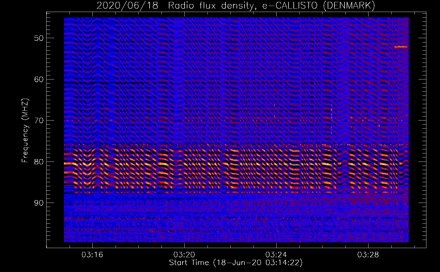
Task: Click the plot title 'Radio flux density, e-CALLISTO (DENMARK)'
Action: pyautogui.click(x=271, y=5)
